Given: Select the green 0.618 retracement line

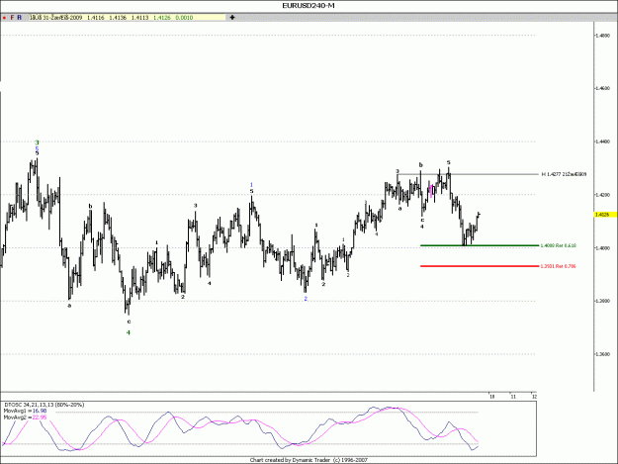Looking at the screenshot, I should (x=480, y=245).
